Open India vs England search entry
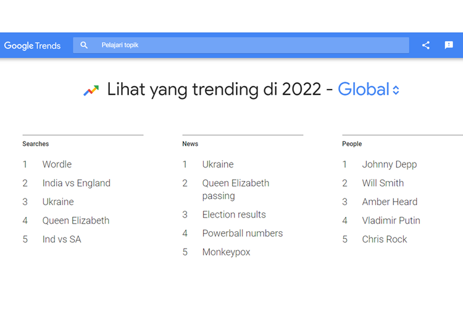Viewport: 463px width, 309px height. coord(76,183)
